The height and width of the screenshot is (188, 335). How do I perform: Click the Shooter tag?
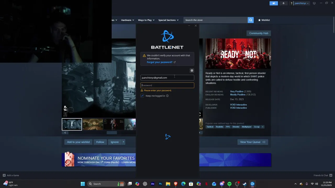236,127
